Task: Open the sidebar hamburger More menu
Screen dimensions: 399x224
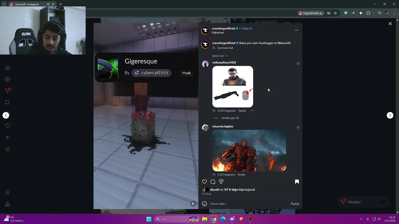Action: click(x=7, y=193)
